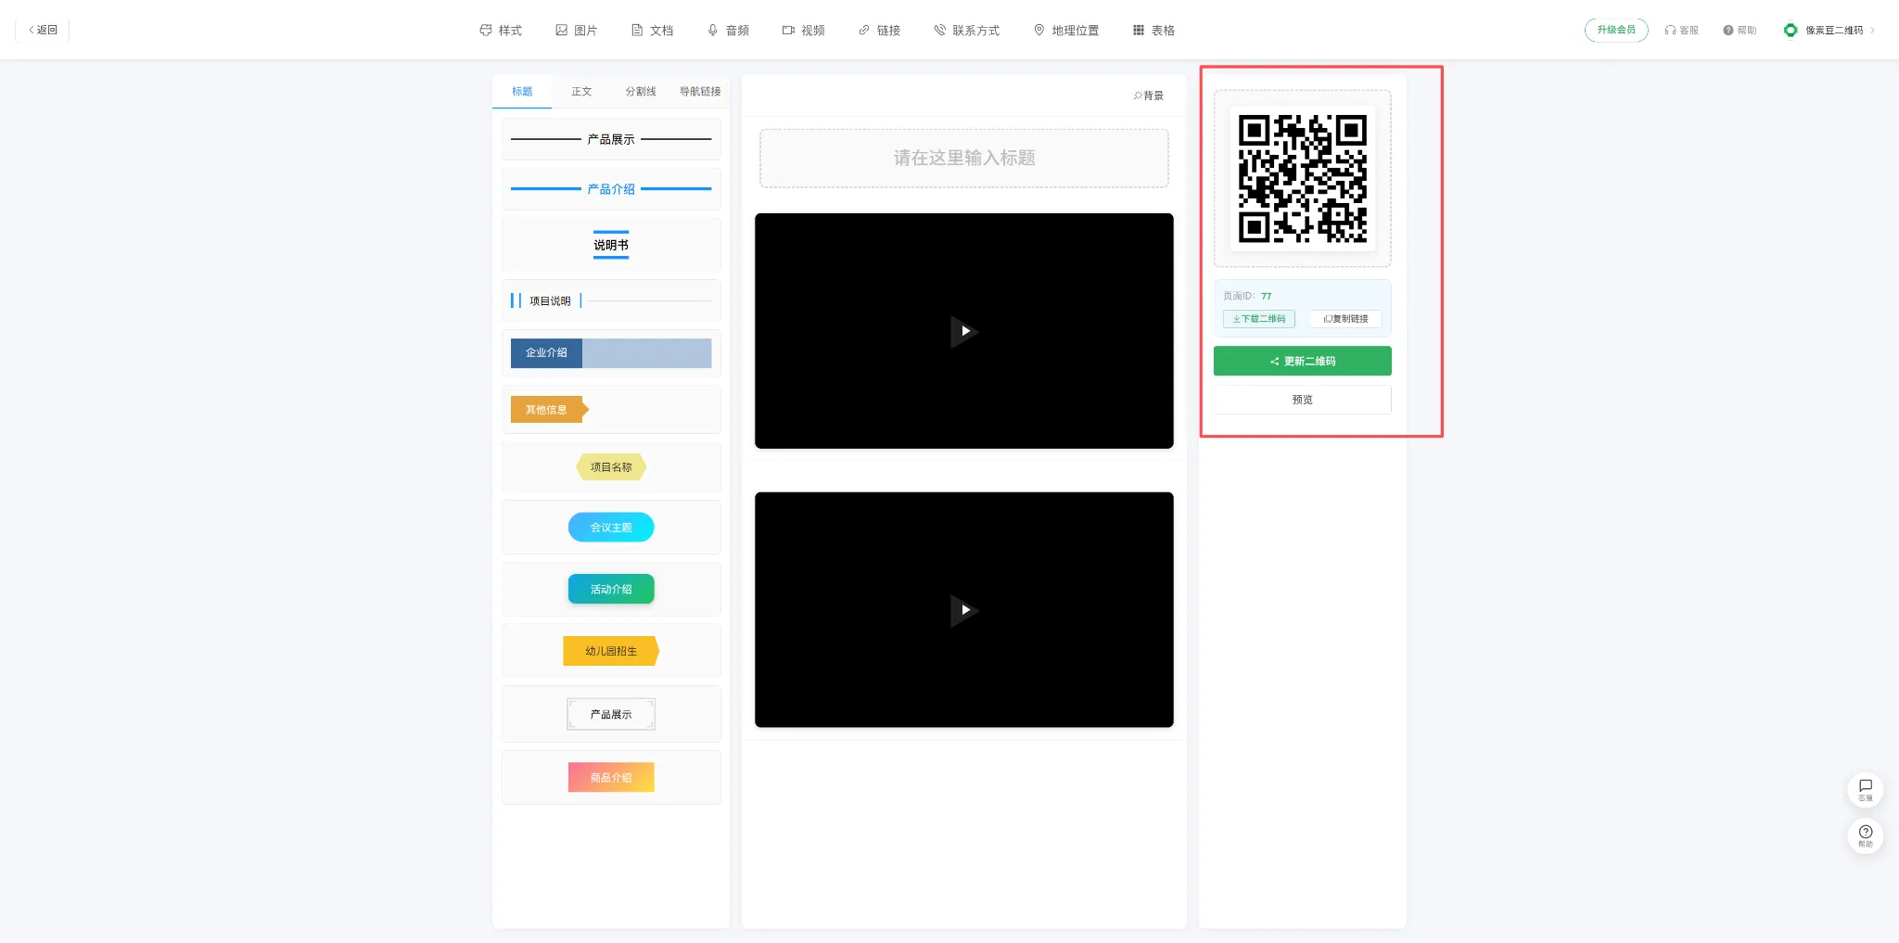Open the floating 帮助 question-mark button
Screen dimensions: 1899x943
coord(1866,836)
